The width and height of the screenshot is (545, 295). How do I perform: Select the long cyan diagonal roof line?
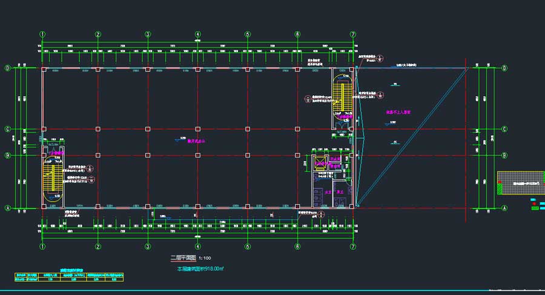click(412, 137)
